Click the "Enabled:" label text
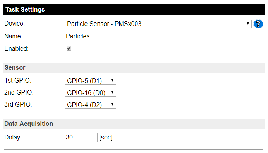The height and width of the screenshot is (153, 268). pos(16,48)
